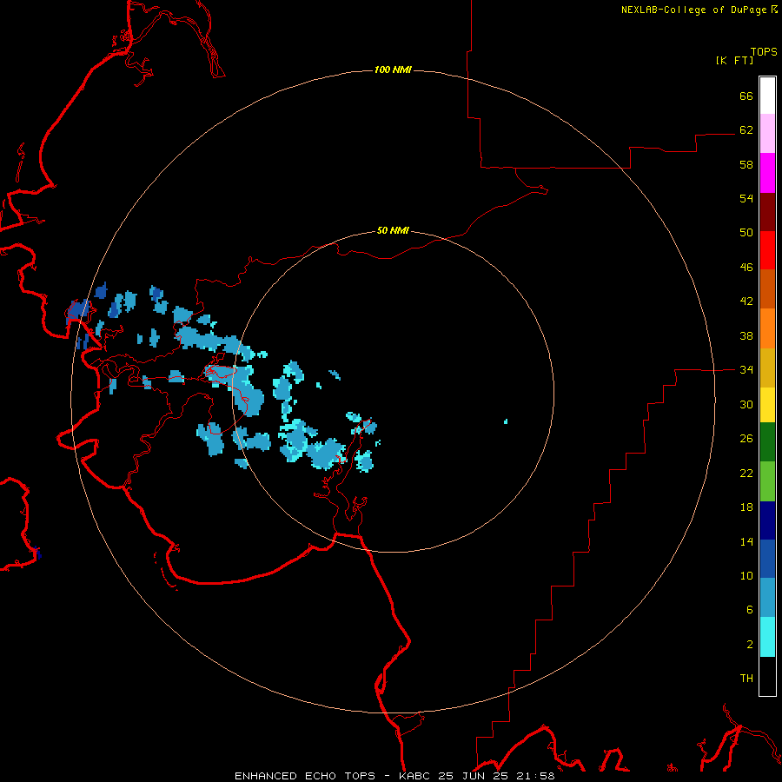Click the 2 legend value
The height and width of the screenshot is (782, 782).
coord(750,645)
